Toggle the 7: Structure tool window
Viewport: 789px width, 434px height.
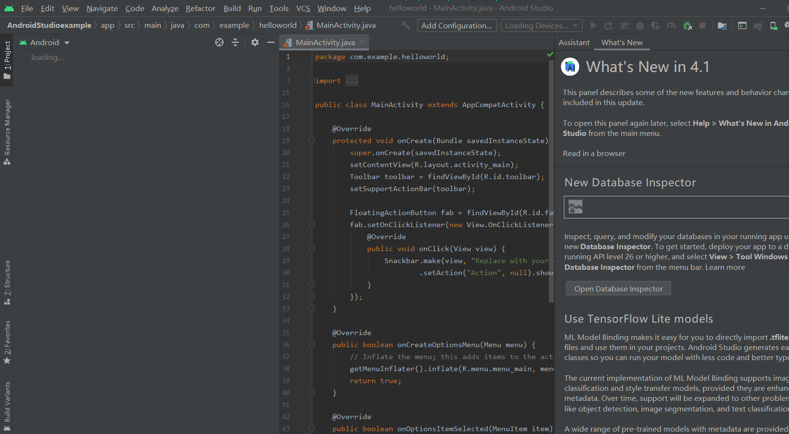point(7,282)
